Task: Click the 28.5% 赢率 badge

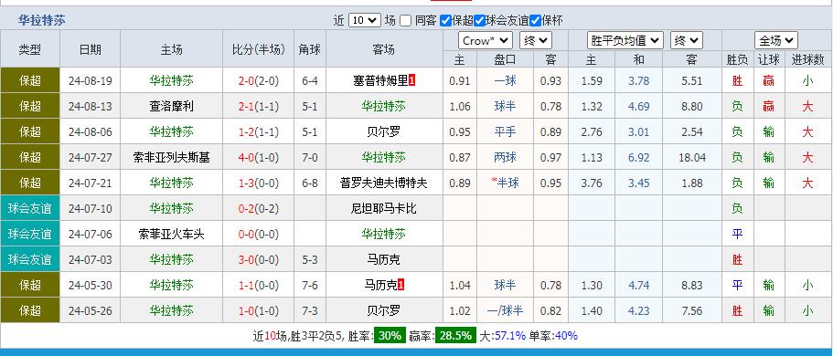Action: (x=455, y=336)
